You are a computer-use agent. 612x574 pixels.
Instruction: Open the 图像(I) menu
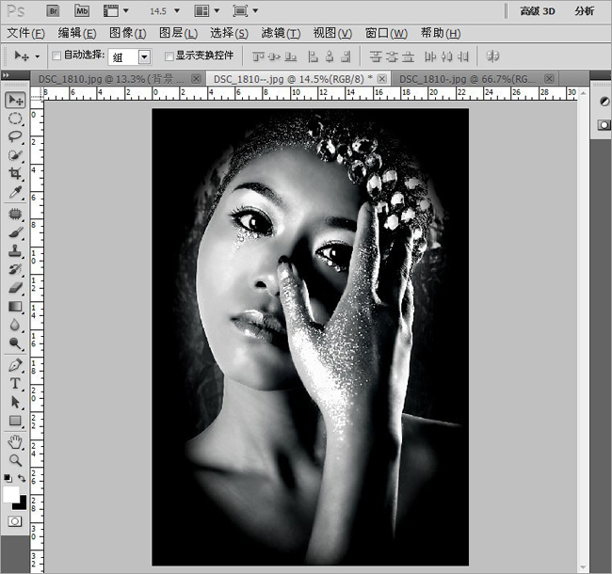point(128,34)
